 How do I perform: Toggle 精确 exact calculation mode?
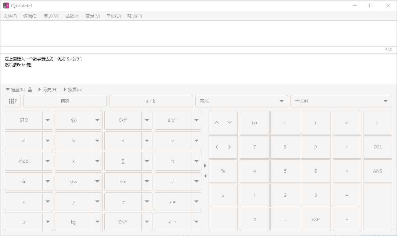65,101
